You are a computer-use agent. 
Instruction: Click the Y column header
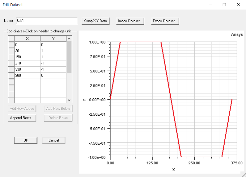point(53,39)
